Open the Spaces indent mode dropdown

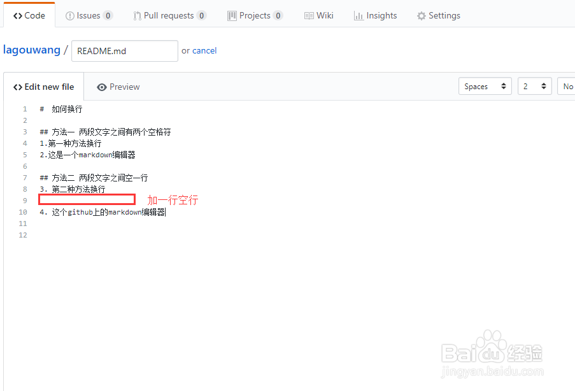click(x=485, y=86)
